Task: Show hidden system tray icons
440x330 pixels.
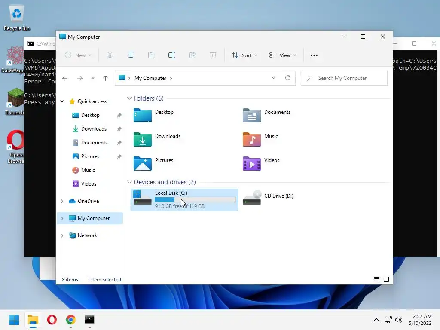Action: point(376,320)
